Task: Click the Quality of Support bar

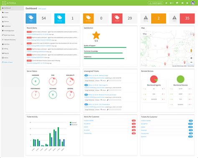Action: 105,47
